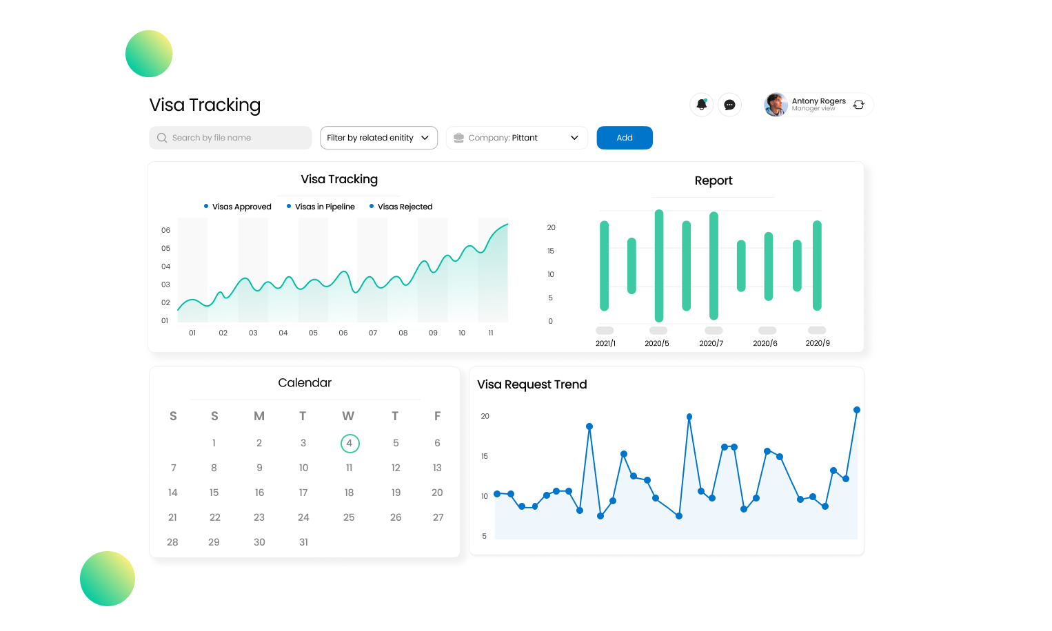
Task: Select day 31 in the calendar
Action: [303, 542]
